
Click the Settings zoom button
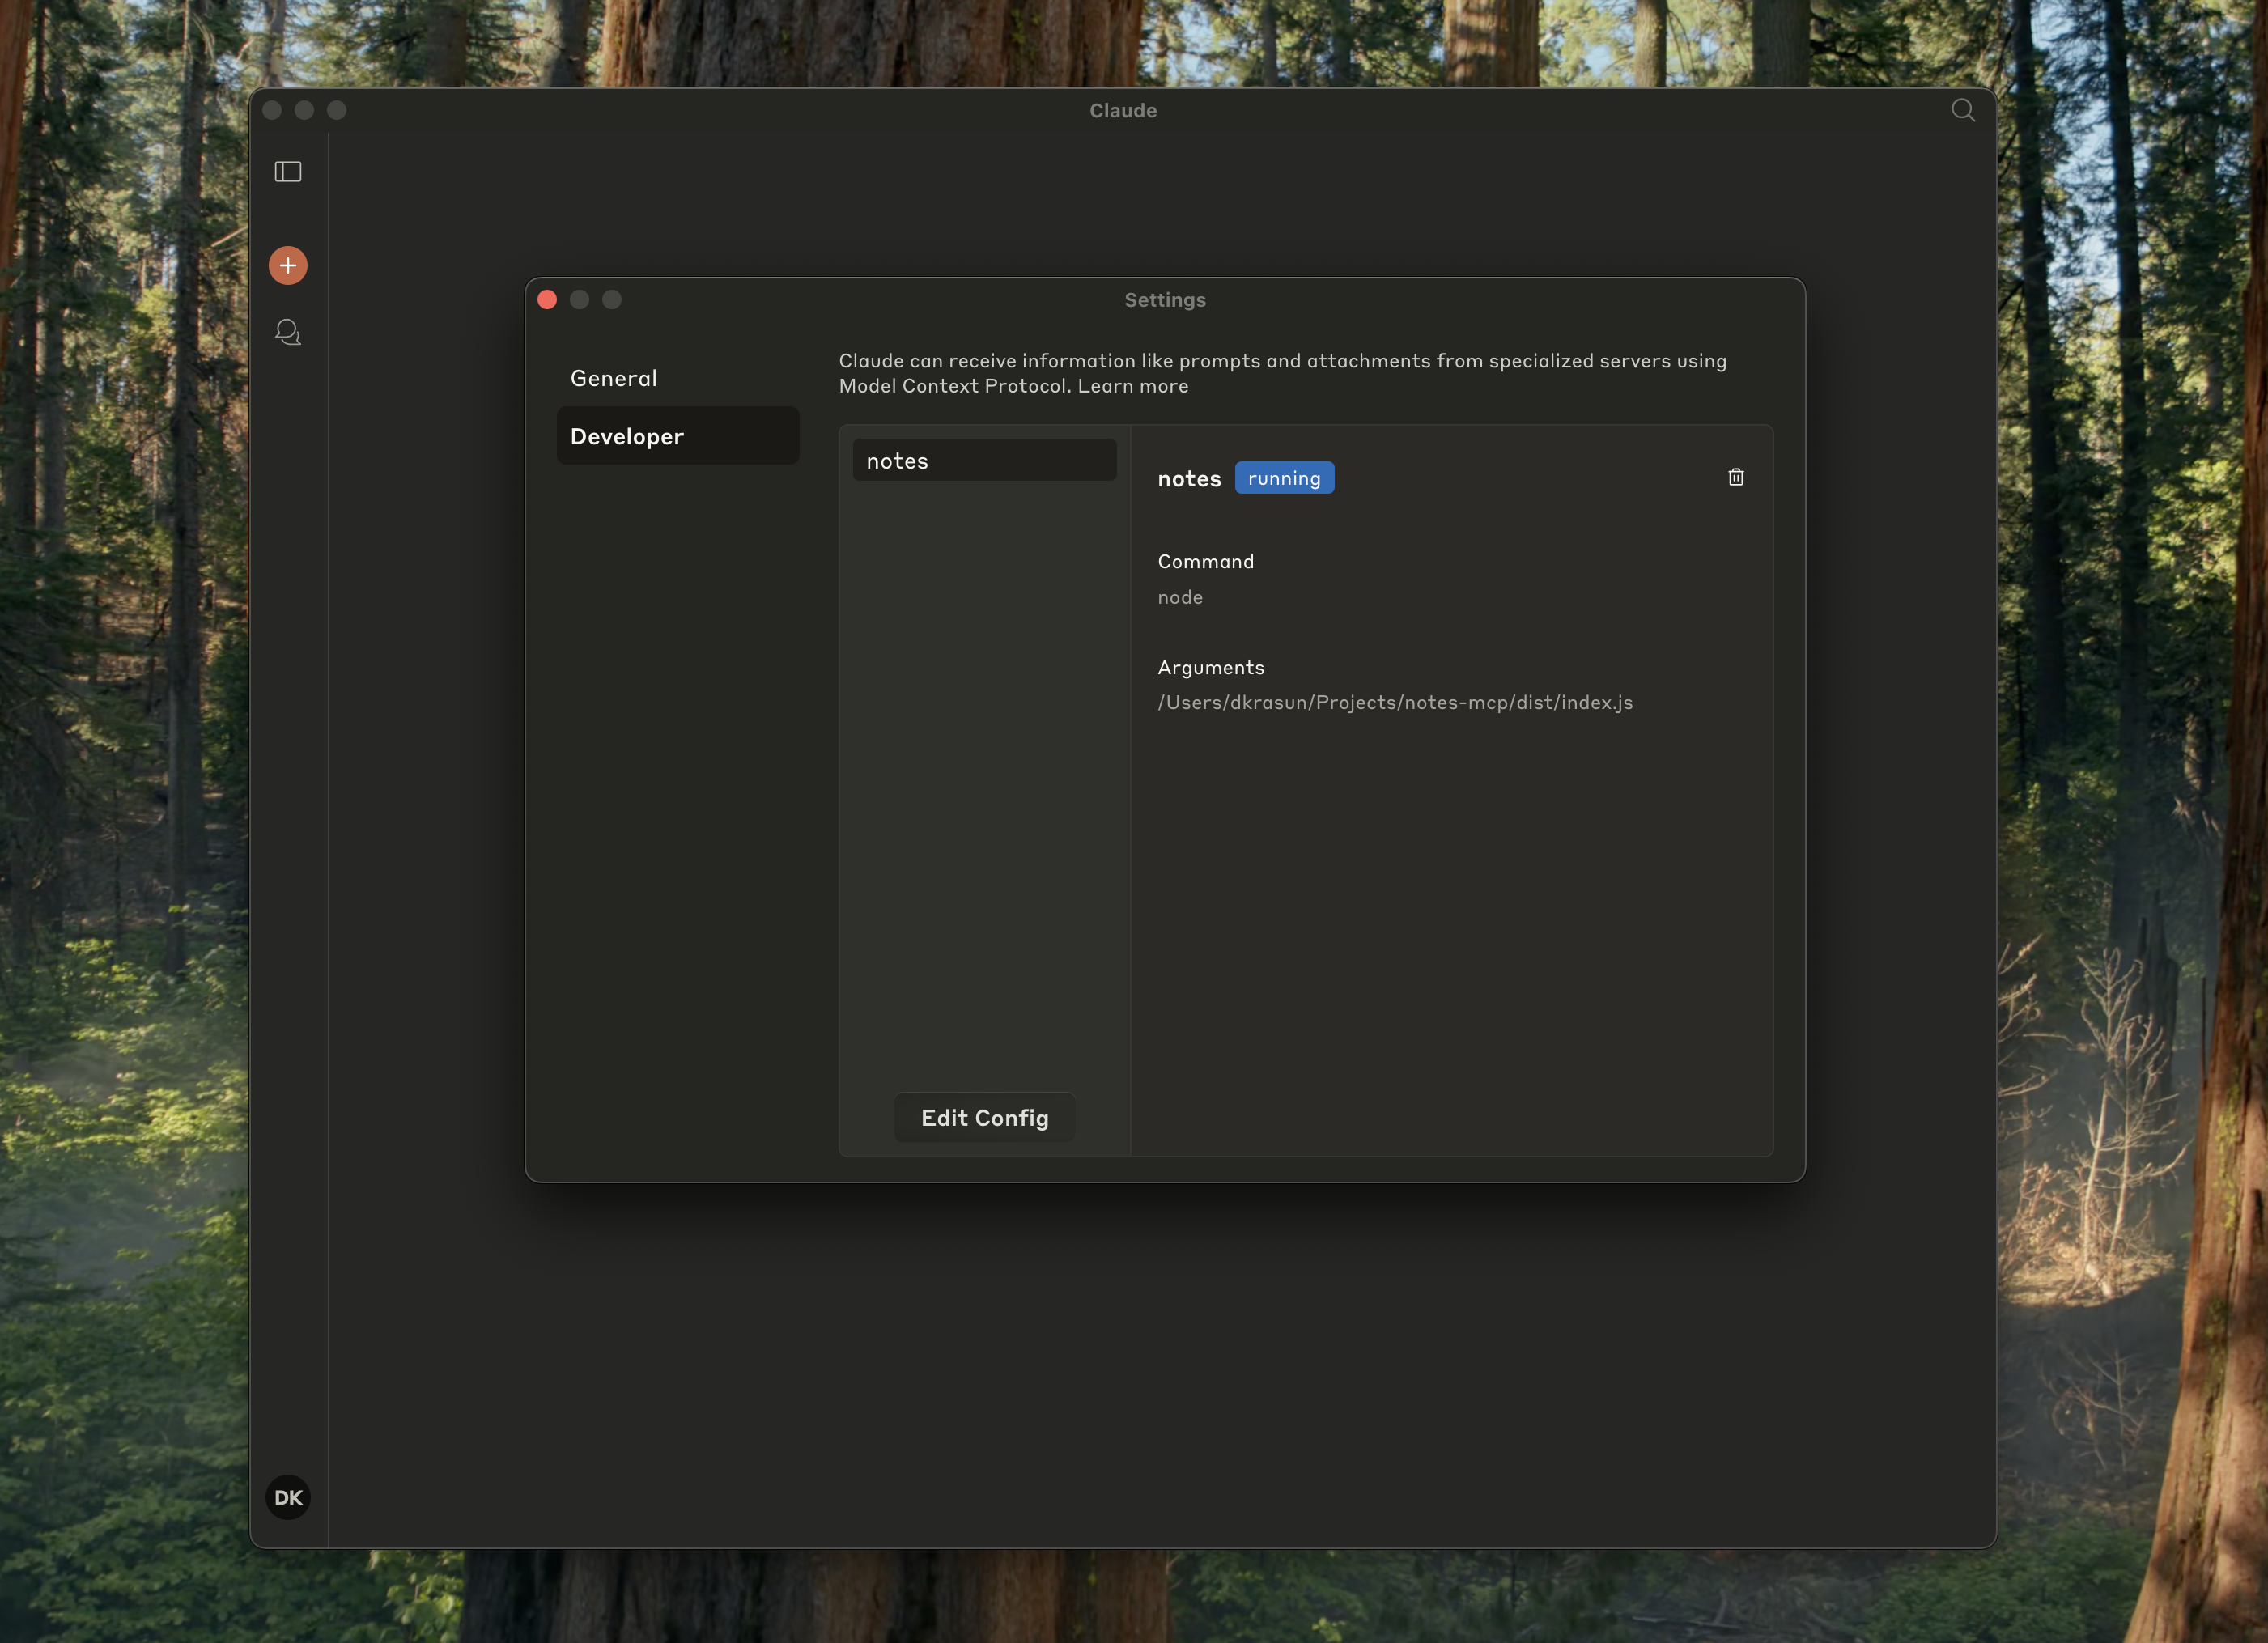pyautogui.click(x=612, y=300)
